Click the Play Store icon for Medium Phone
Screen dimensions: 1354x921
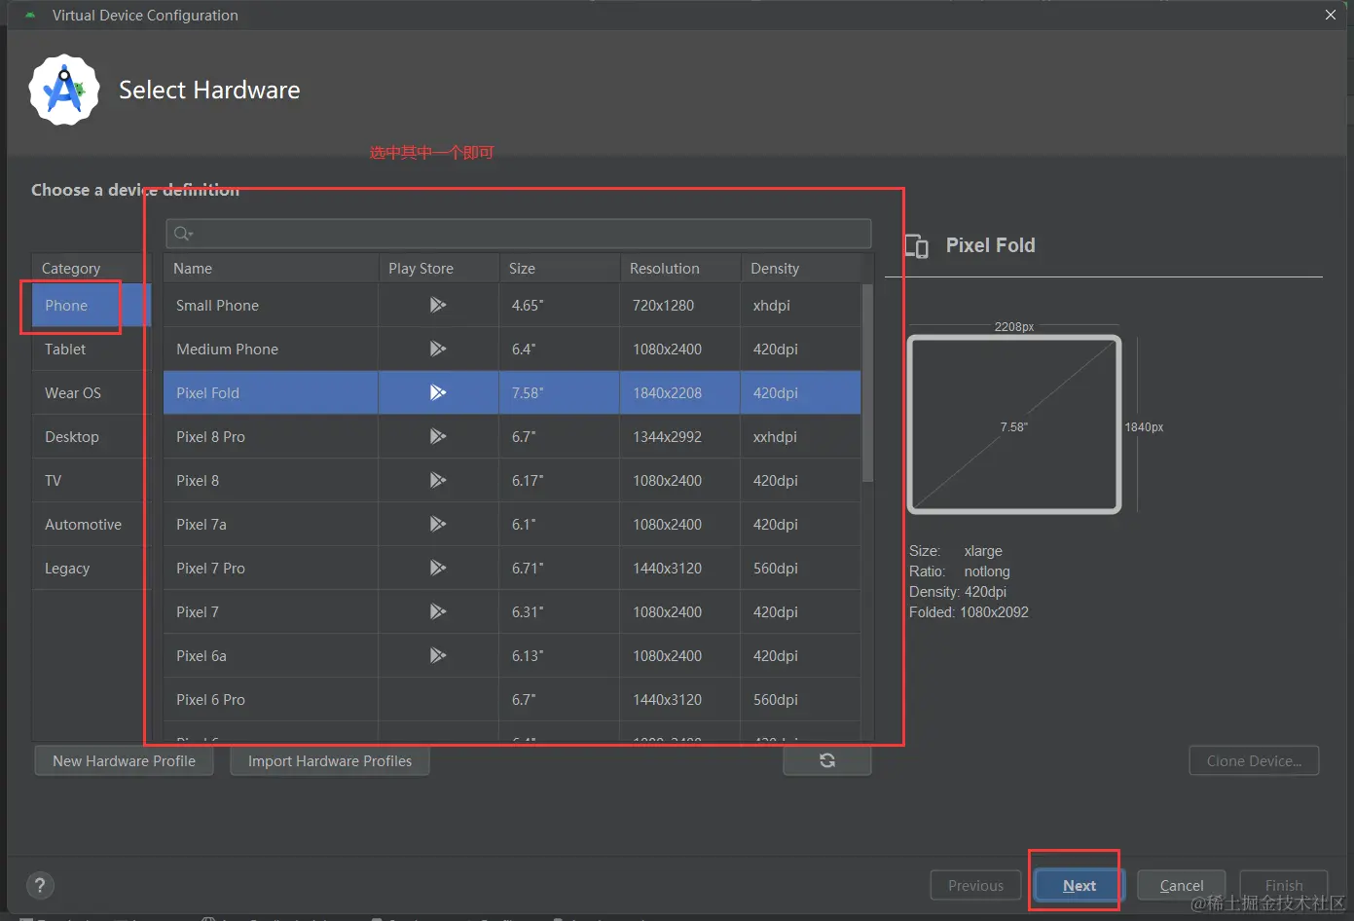438,349
